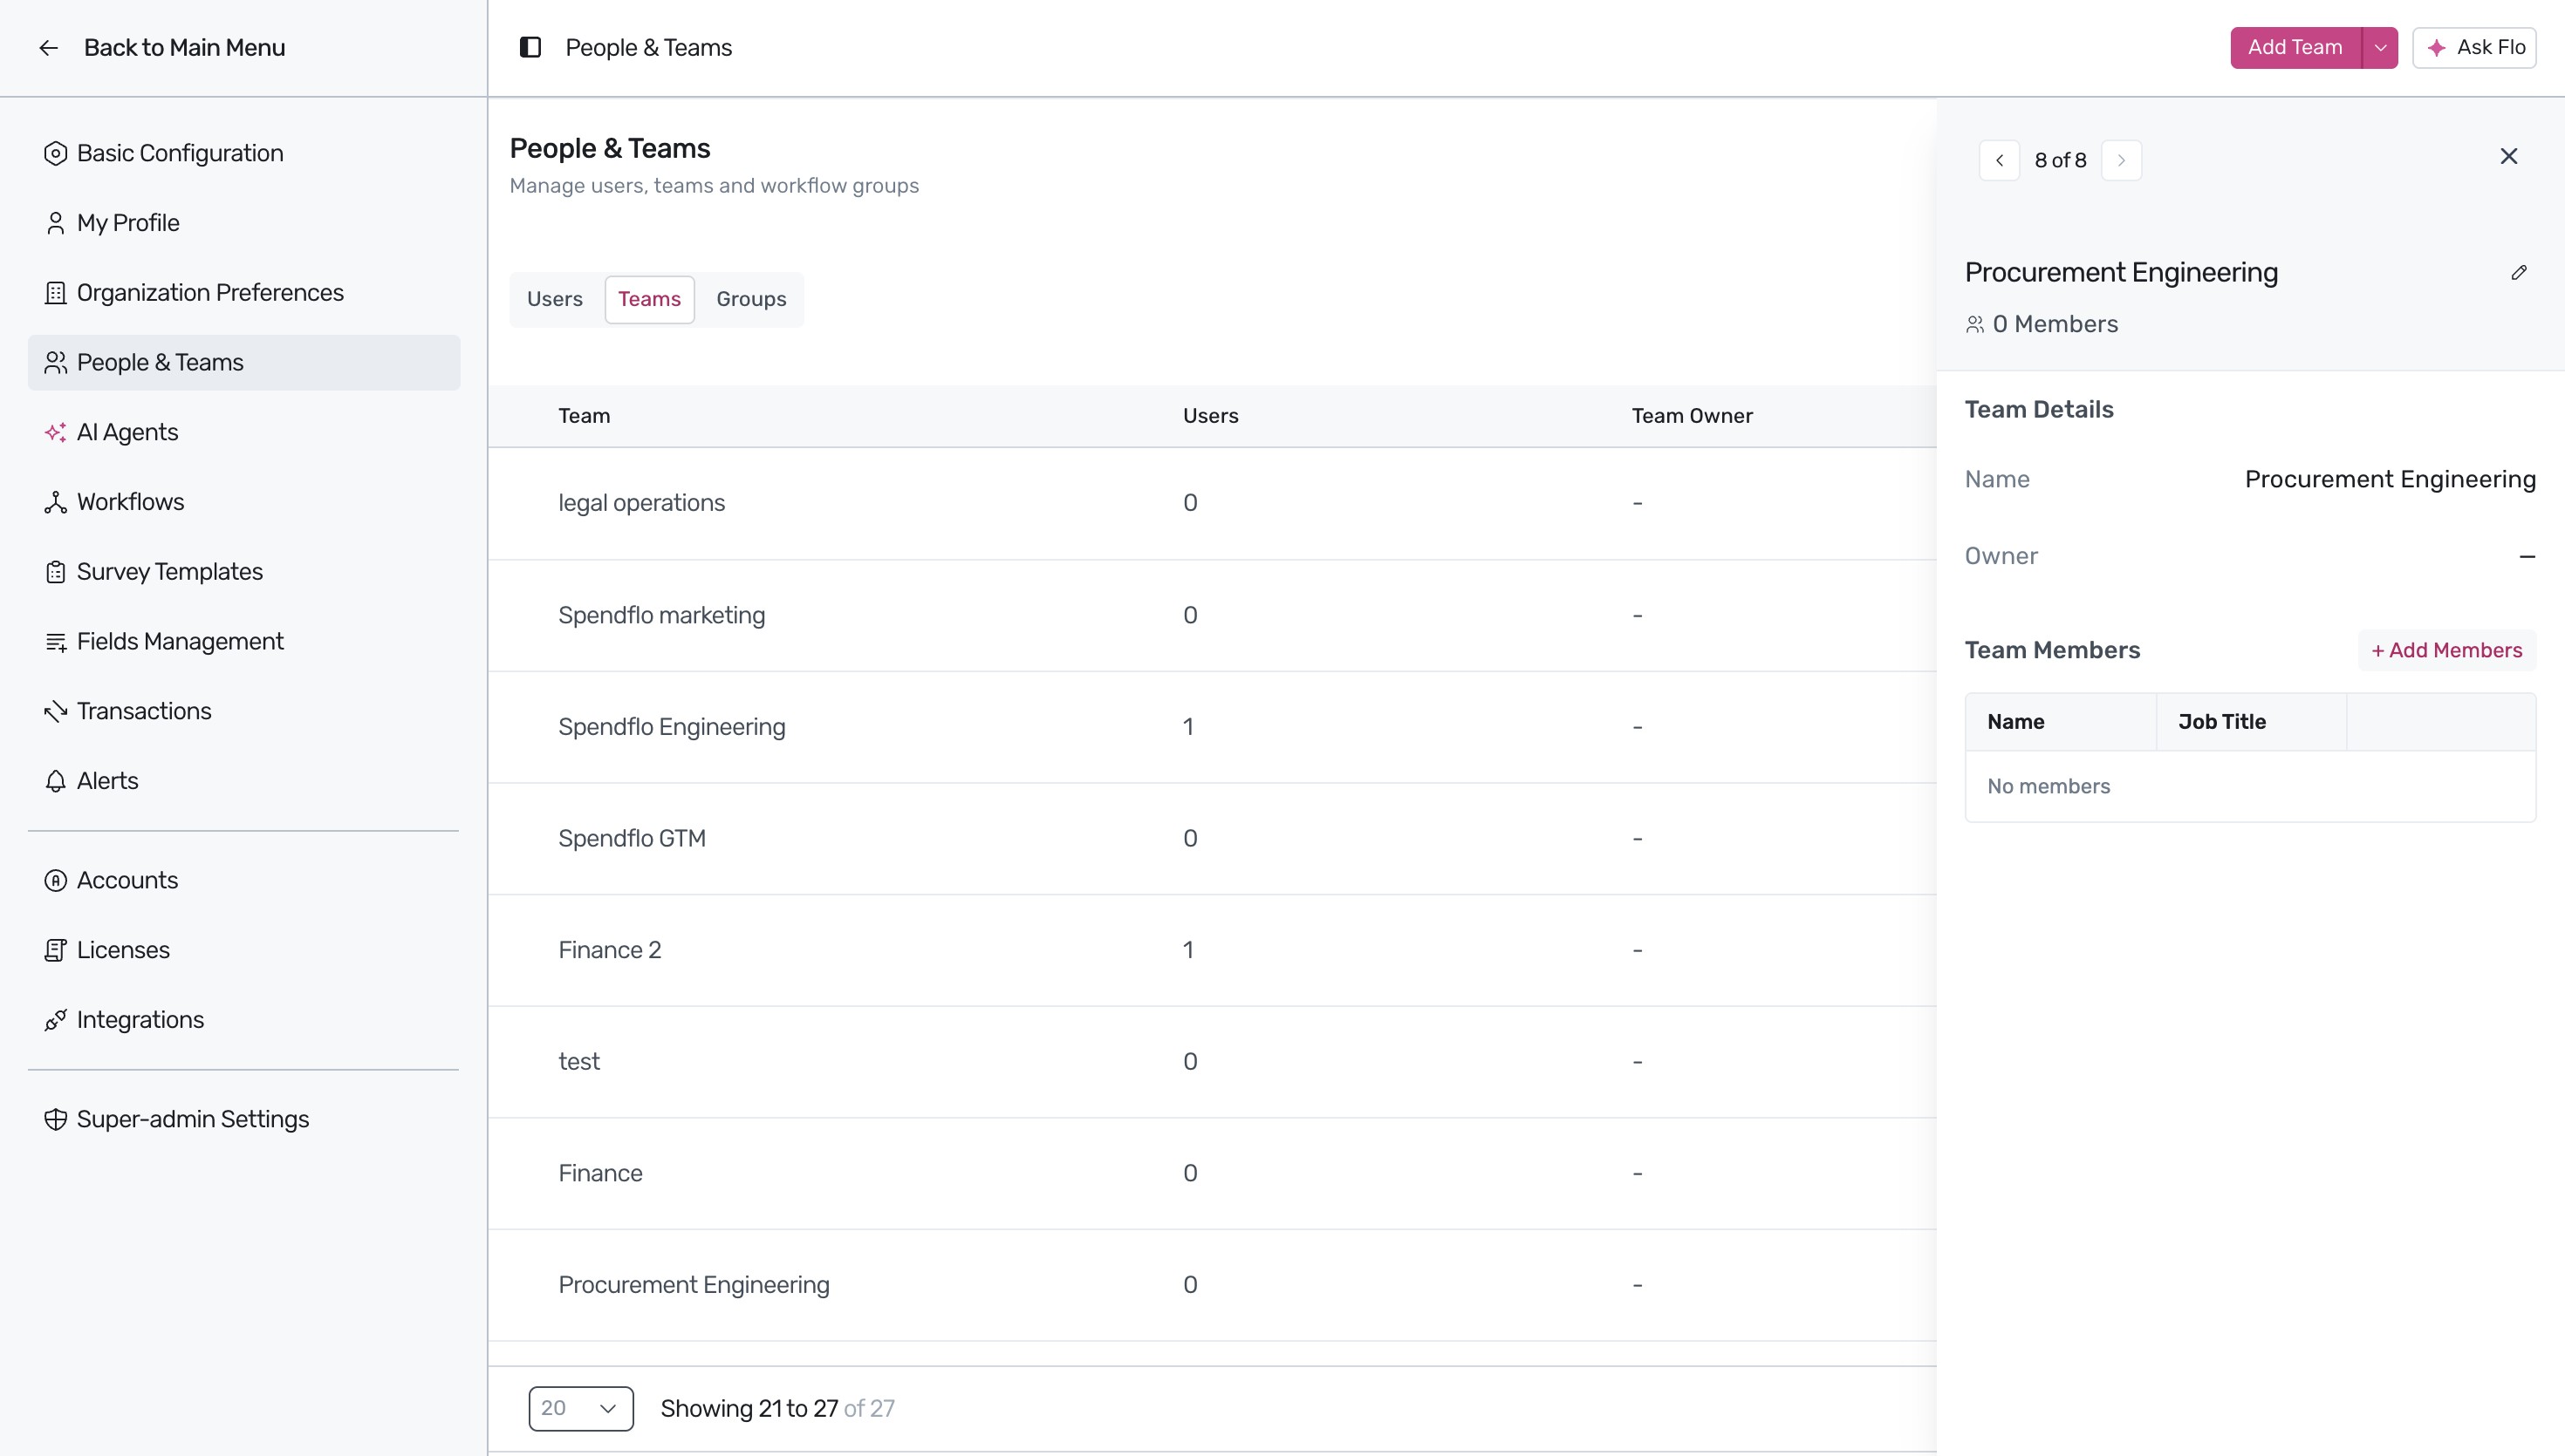Screen dimensions: 2565x1456
Task: Toggle the sidebar panel icon in header
Action: pyautogui.click(x=530, y=48)
